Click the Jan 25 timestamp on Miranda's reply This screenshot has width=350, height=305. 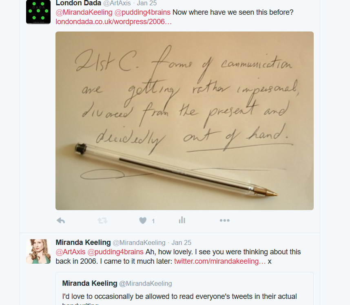click(x=182, y=242)
